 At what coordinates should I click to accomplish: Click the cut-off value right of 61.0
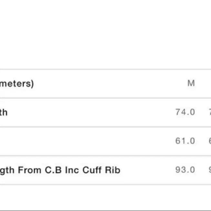coord(209,141)
